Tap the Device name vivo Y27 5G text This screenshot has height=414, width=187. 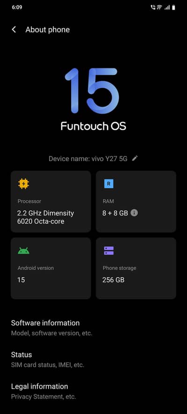pyautogui.click(x=88, y=159)
